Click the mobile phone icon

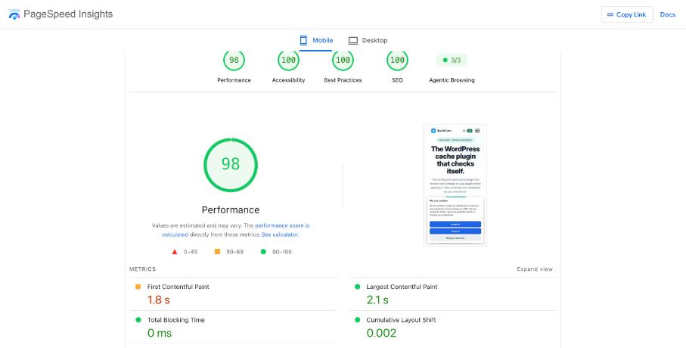point(303,40)
